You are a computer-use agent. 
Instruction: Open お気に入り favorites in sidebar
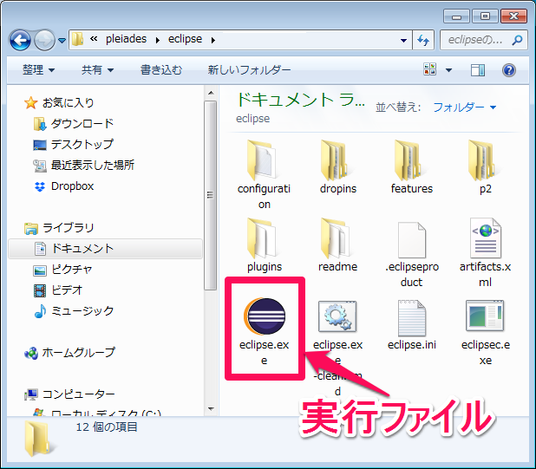pyautogui.click(x=59, y=102)
